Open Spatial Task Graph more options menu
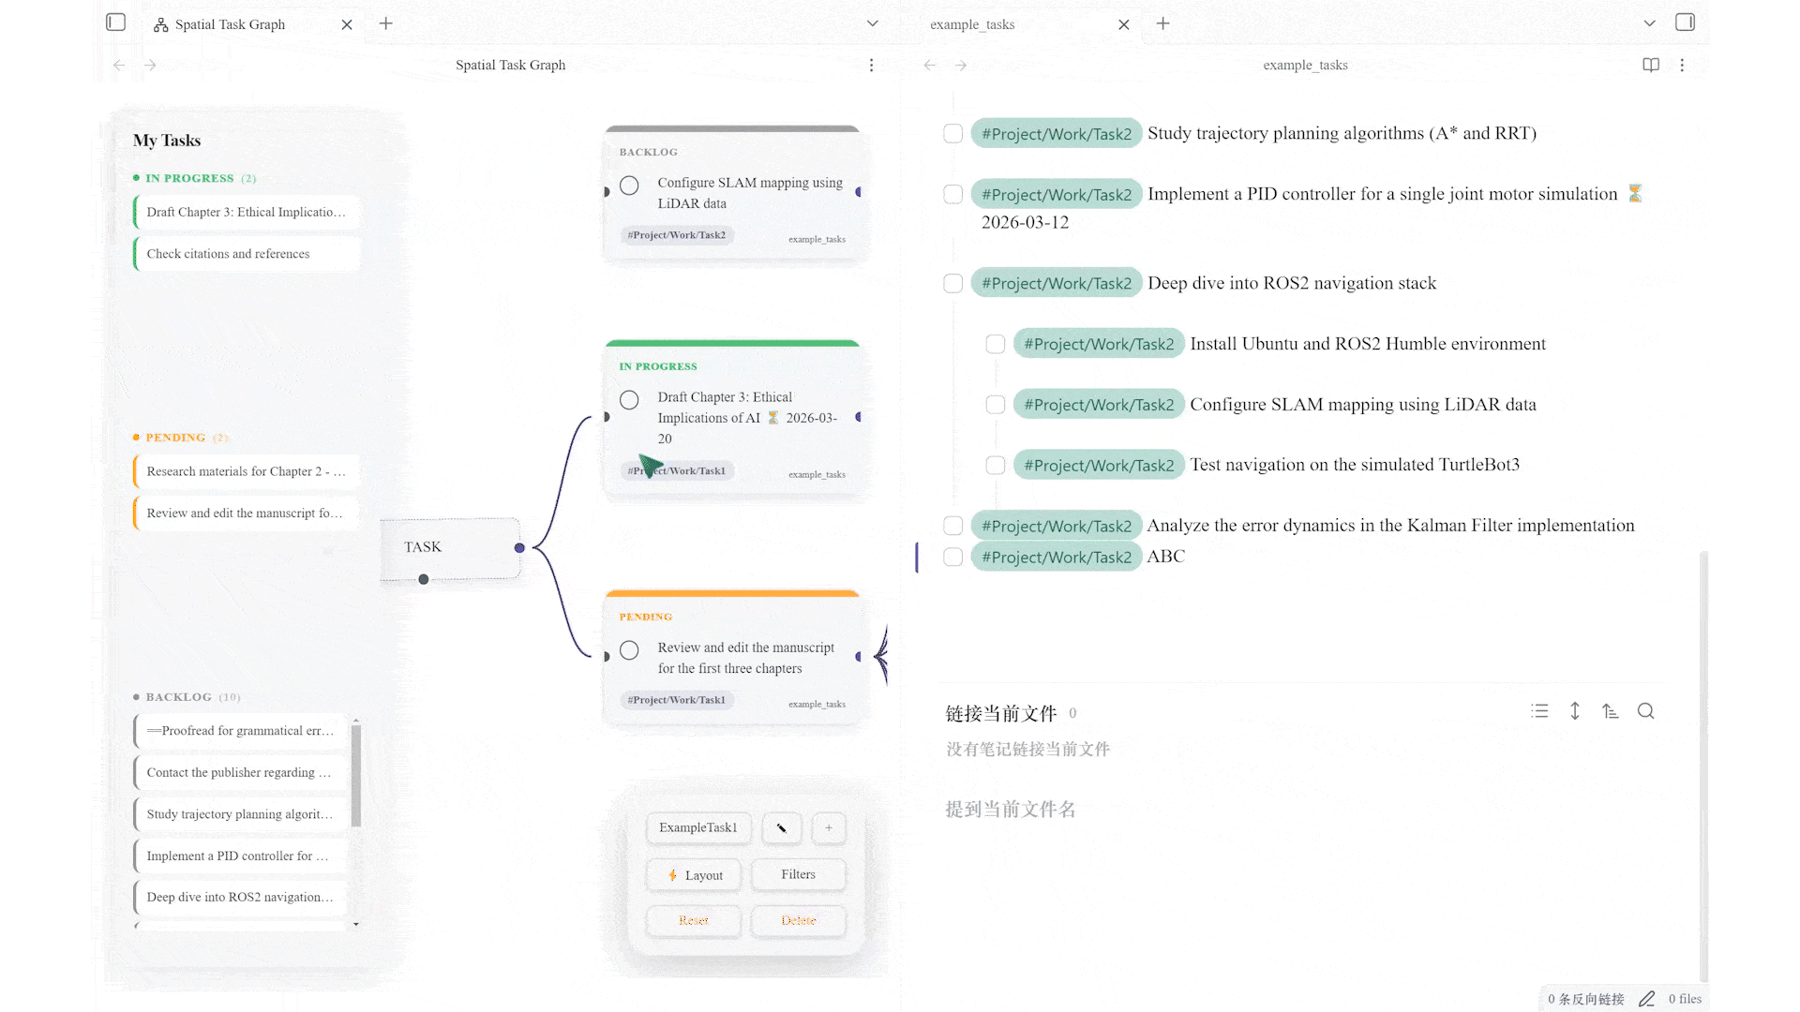 pos(871,65)
